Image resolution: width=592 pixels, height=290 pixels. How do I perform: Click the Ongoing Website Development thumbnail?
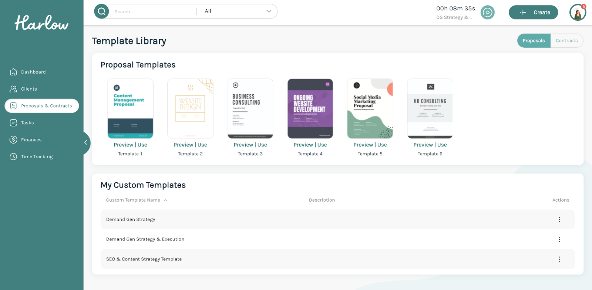(x=310, y=108)
